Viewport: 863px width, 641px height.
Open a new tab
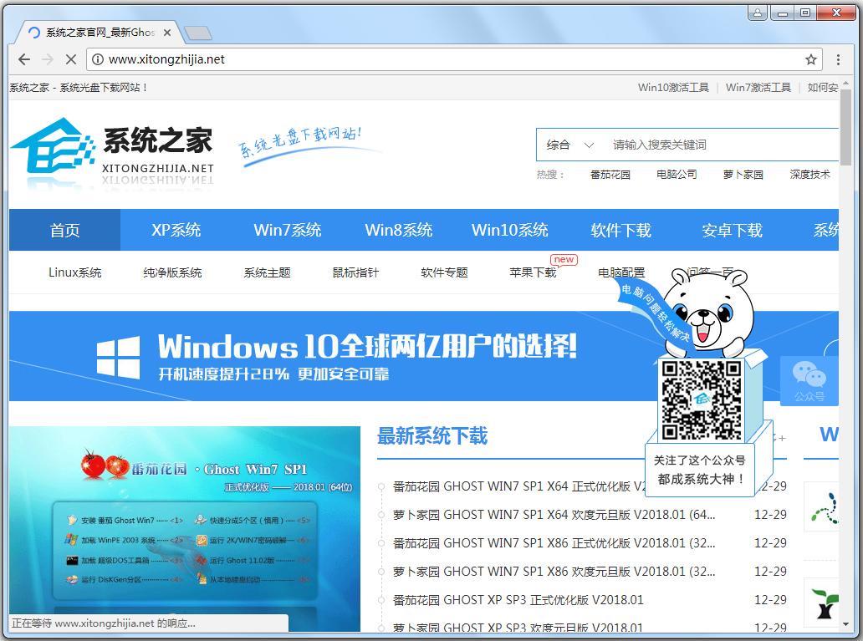click(x=198, y=33)
